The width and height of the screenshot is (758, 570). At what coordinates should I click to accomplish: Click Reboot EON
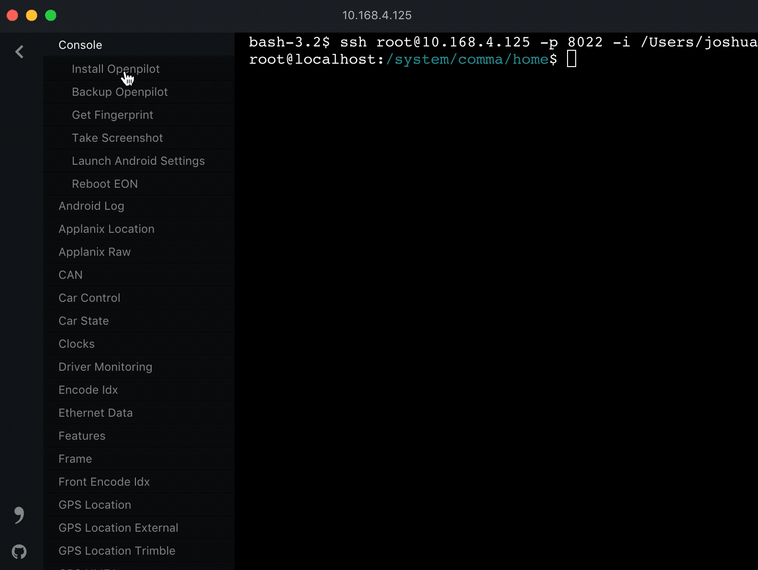[139, 184]
